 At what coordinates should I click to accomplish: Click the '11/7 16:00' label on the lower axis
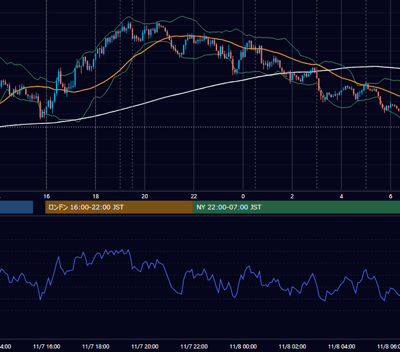(x=46, y=346)
